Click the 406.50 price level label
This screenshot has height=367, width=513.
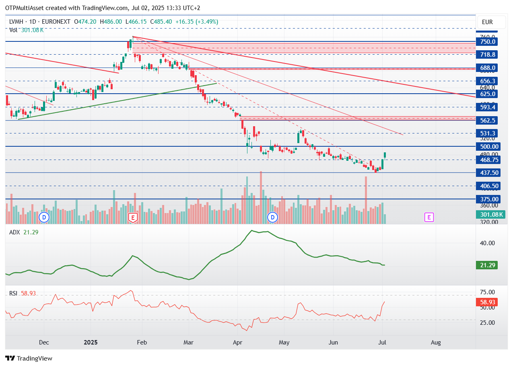tap(488, 186)
